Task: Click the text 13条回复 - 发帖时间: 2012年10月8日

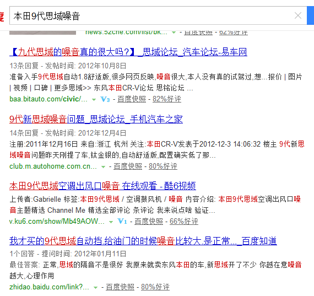Action: (68, 66)
